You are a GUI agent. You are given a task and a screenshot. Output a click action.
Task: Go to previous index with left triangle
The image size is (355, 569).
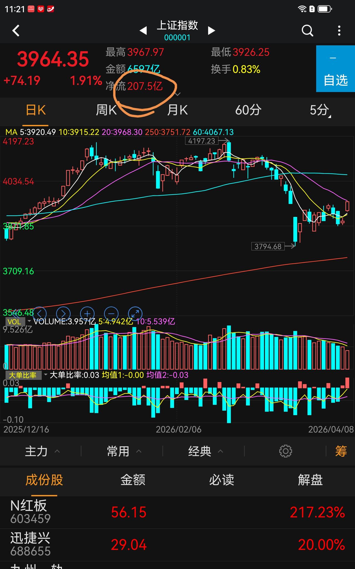[x=143, y=30]
